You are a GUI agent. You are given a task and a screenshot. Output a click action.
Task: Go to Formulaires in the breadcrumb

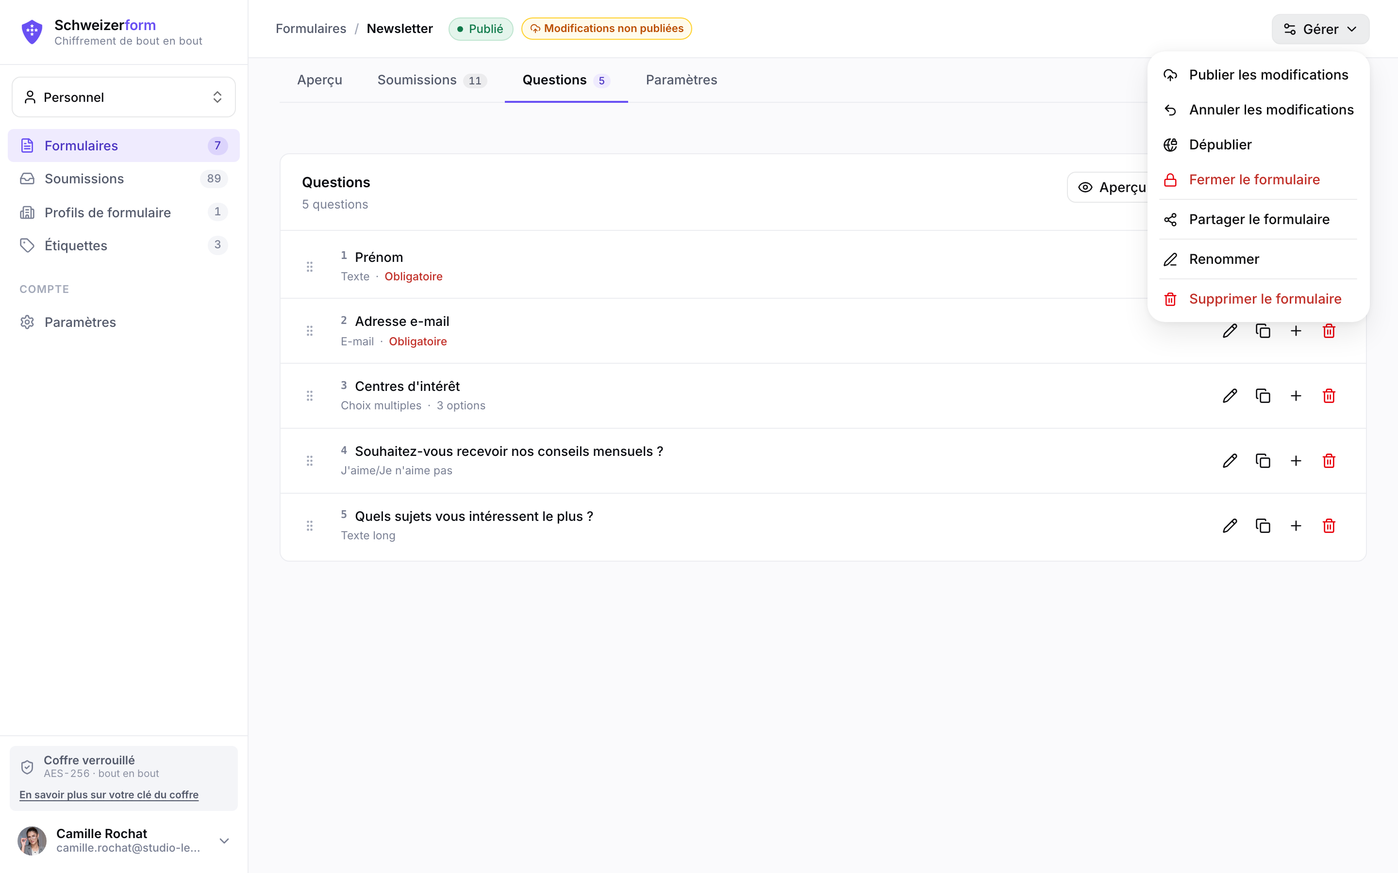pyautogui.click(x=311, y=28)
